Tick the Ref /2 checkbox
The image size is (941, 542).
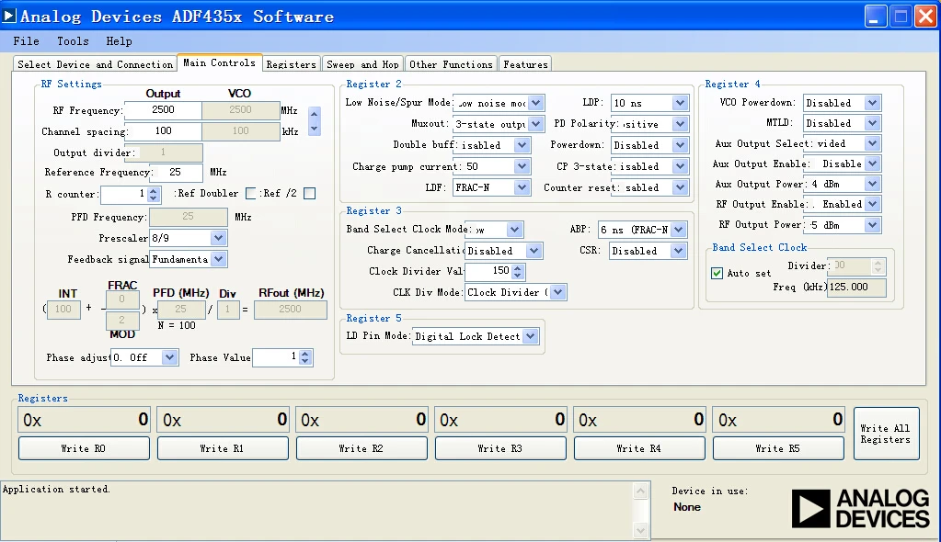[310, 194]
